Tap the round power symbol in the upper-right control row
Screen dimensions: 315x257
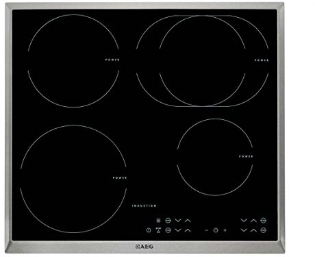pos(263,221)
